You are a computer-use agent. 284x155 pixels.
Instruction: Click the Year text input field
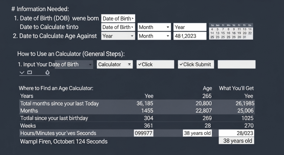190,27
